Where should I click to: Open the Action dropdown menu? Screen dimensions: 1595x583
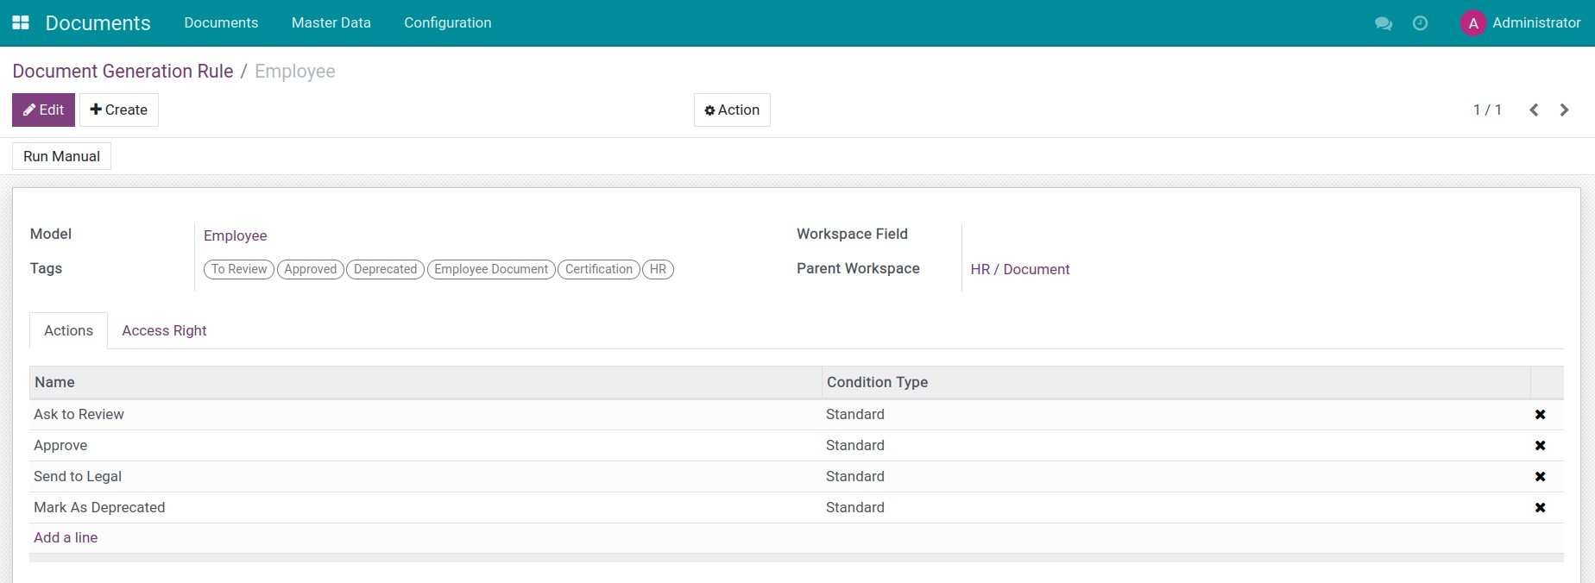point(732,110)
